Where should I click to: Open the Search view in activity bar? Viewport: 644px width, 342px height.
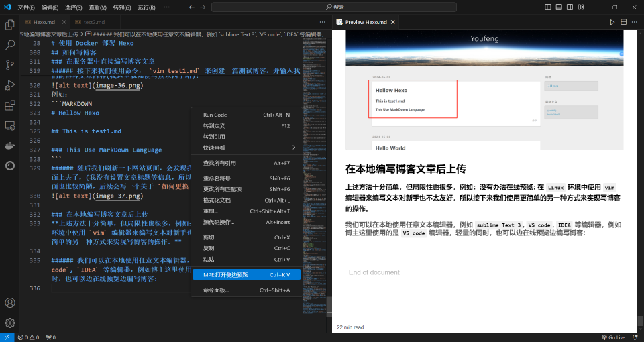10,45
